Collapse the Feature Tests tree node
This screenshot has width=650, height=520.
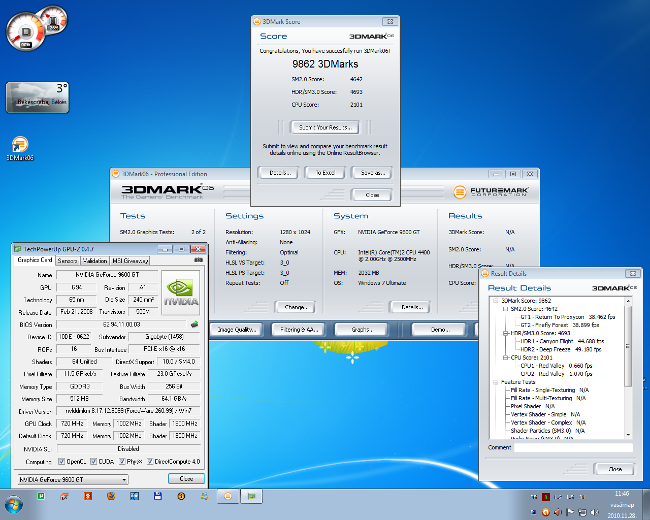pos(496,382)
